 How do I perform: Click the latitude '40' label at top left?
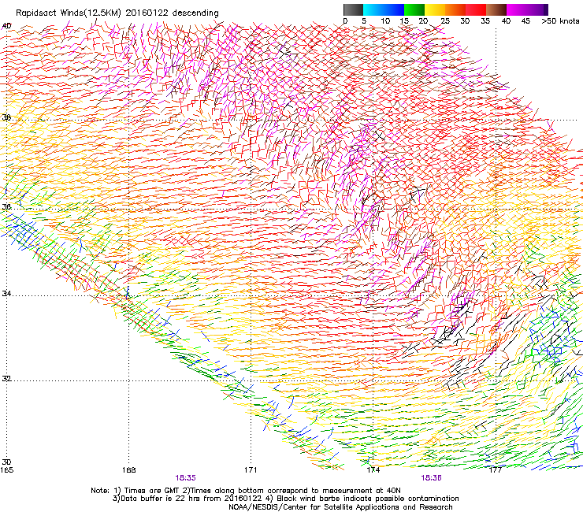pos(6,26)
